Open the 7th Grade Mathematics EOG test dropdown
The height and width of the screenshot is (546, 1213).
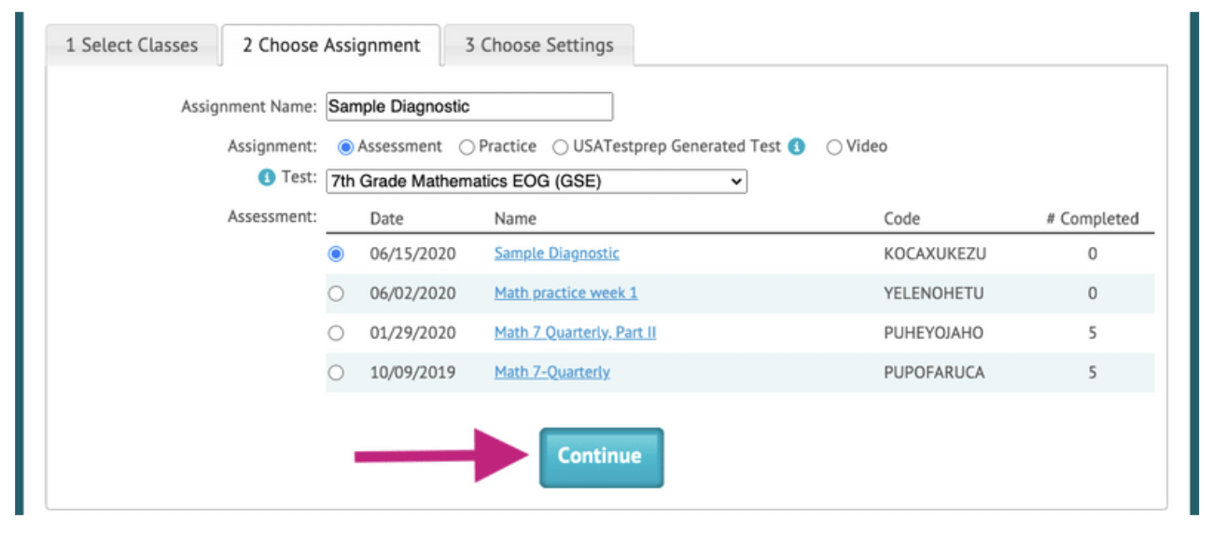click(x=537, y=182)
